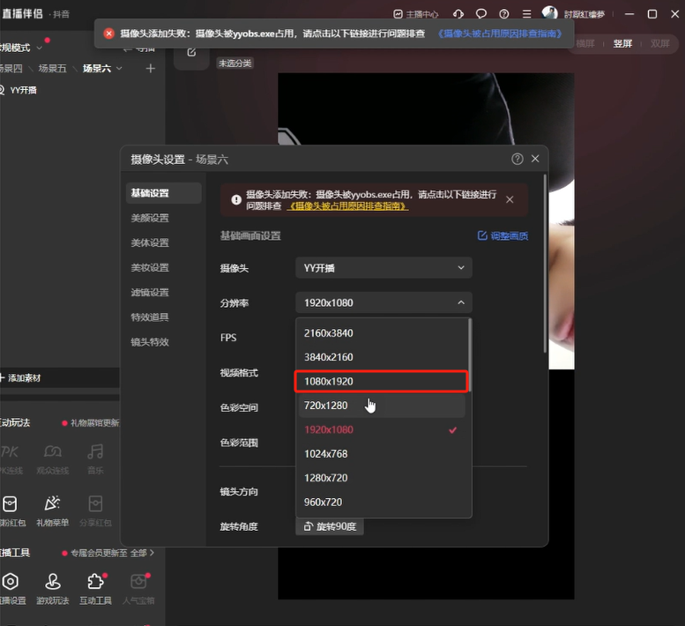Dismiss the warning banner inside dialog
685x626 pixels.
click(x=510, y=199)
